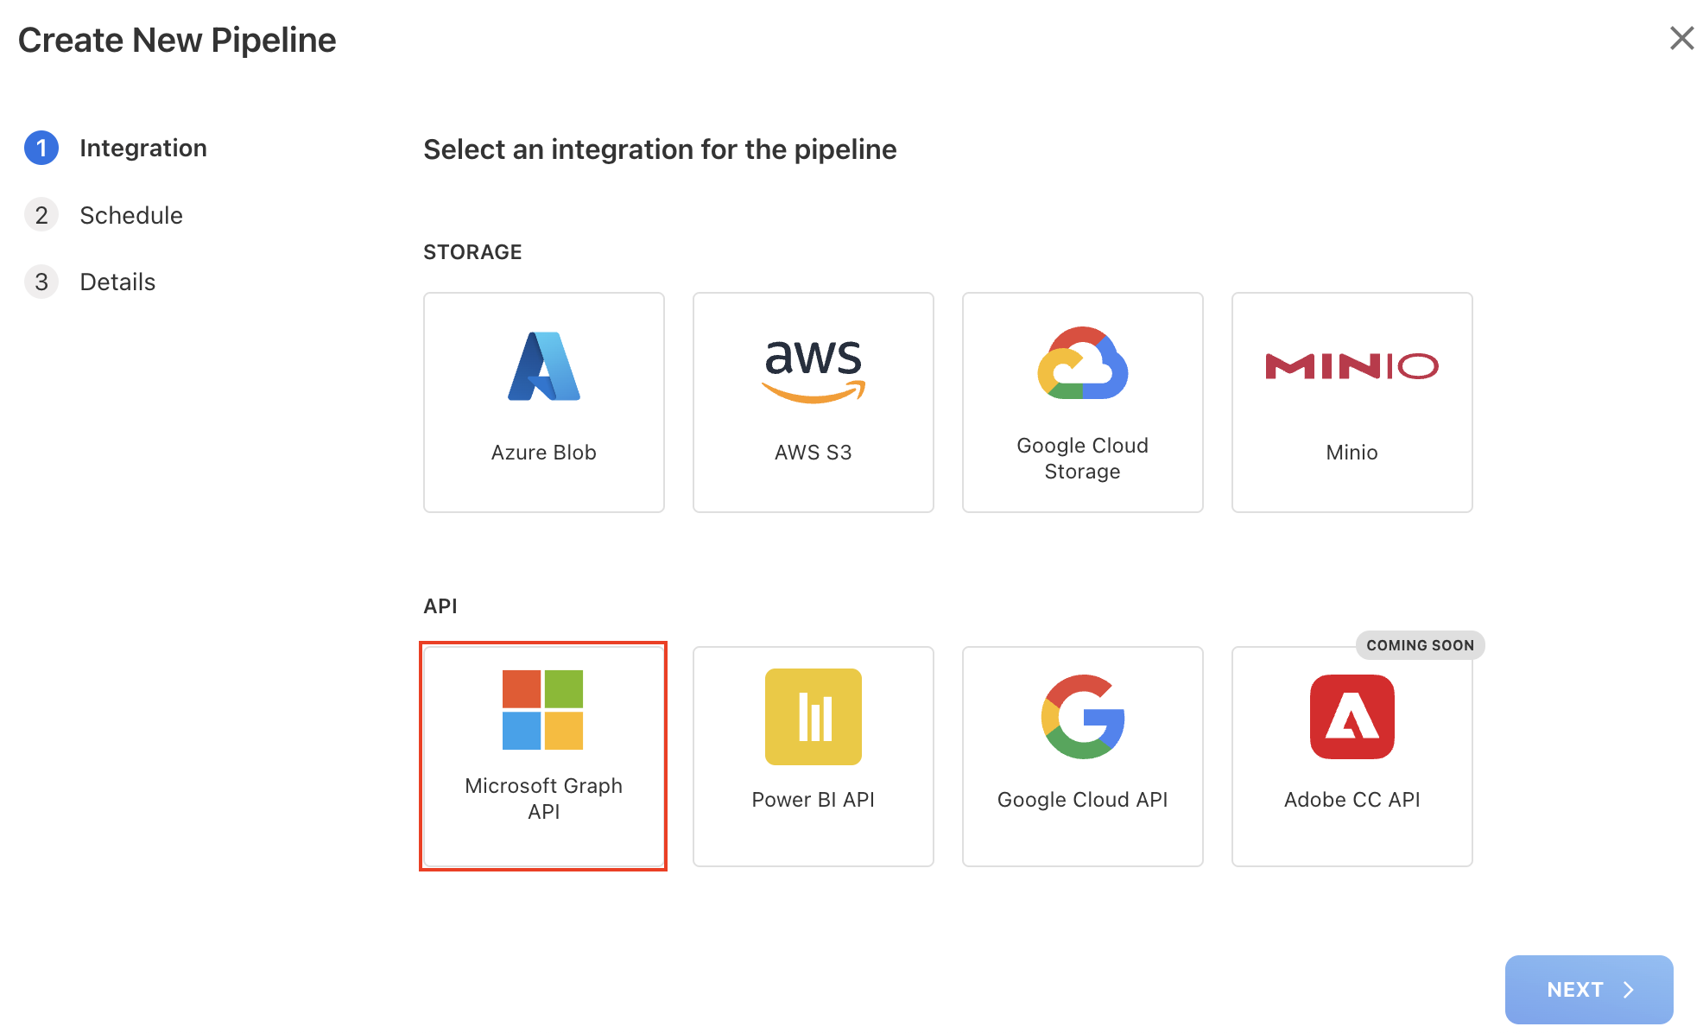
Task: Close the Create New Pipeline dialog
Action: click(1681, 38)
